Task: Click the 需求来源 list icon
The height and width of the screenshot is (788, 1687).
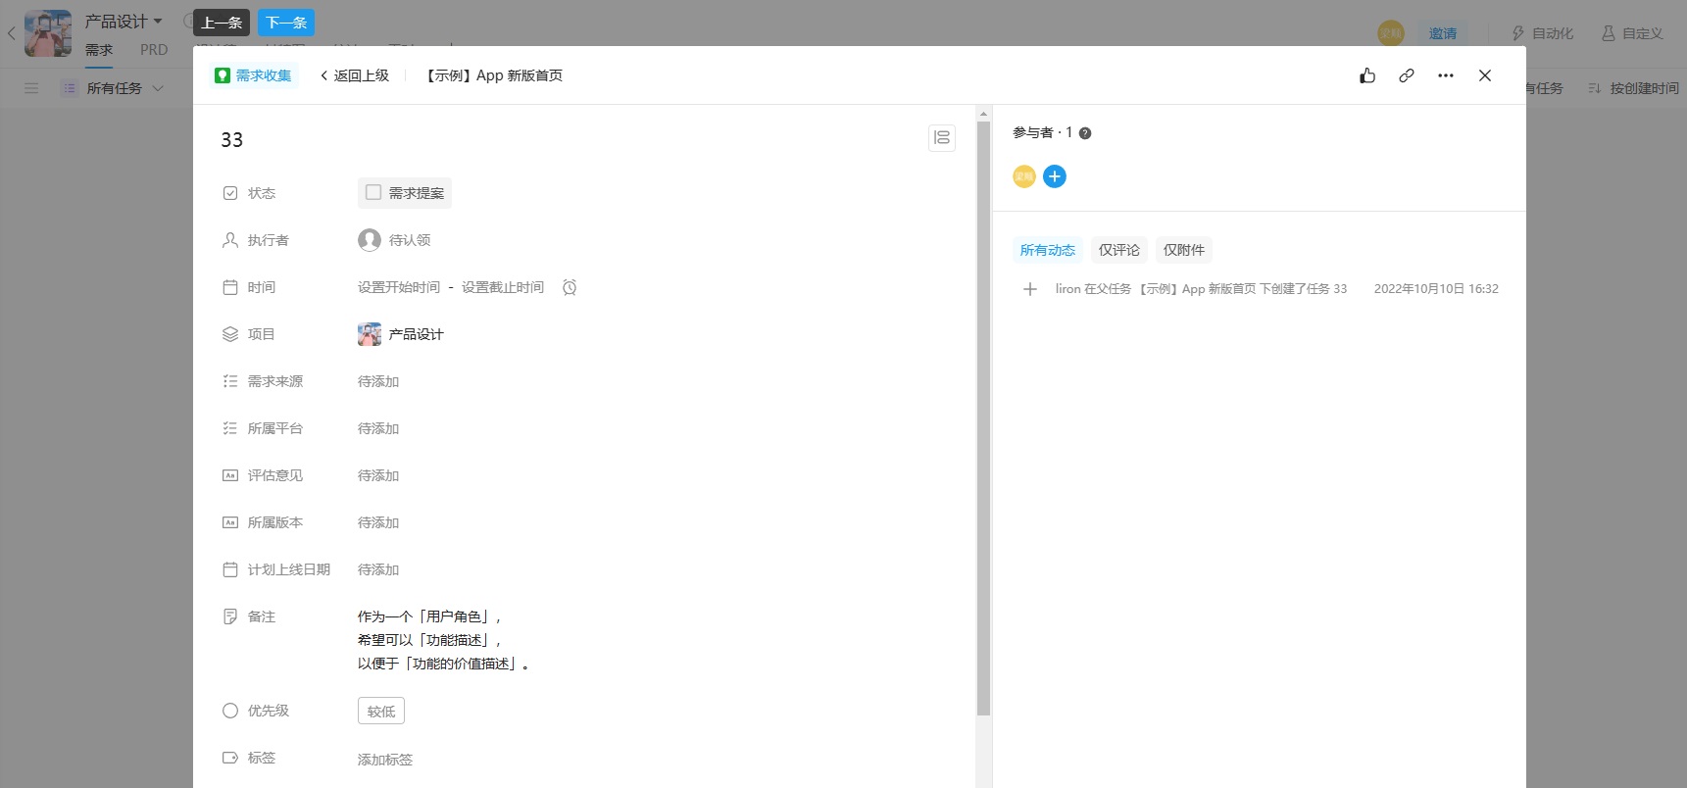Action: [230, 381]
